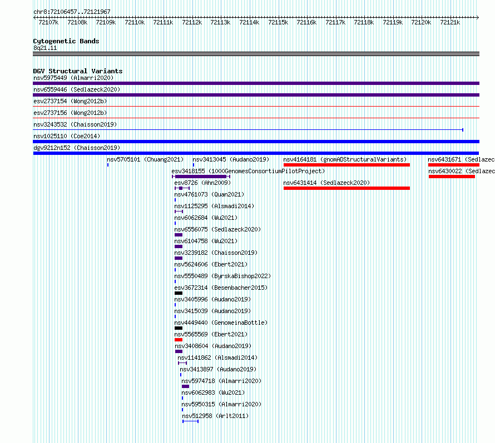
Task: Open esv2737154 (Wong2012b) variant label
Action: click(70, 101)
